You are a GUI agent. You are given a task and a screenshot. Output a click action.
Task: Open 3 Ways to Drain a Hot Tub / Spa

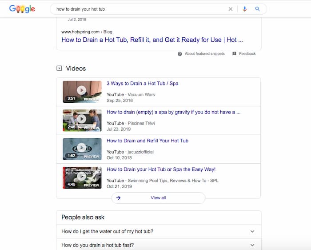click(143, 83)
